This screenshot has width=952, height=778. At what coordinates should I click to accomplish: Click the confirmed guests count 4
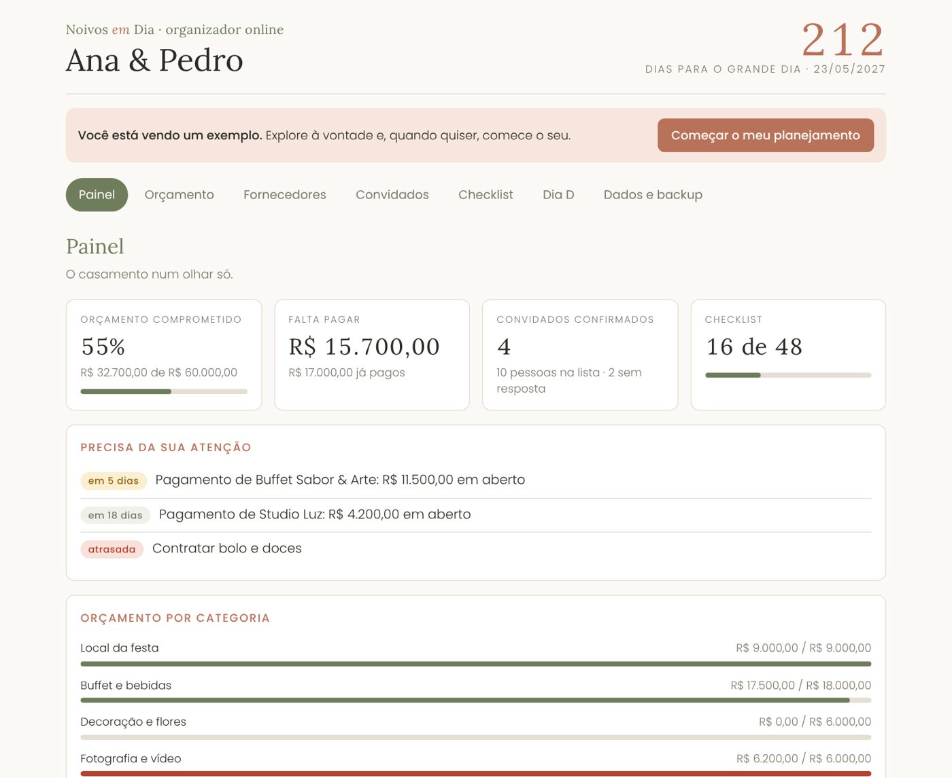[x=504, y=347]
